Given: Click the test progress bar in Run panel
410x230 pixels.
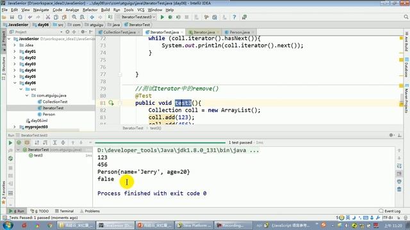Looking at the screenshot, I should pyautogui.click(x=160, y=142).
